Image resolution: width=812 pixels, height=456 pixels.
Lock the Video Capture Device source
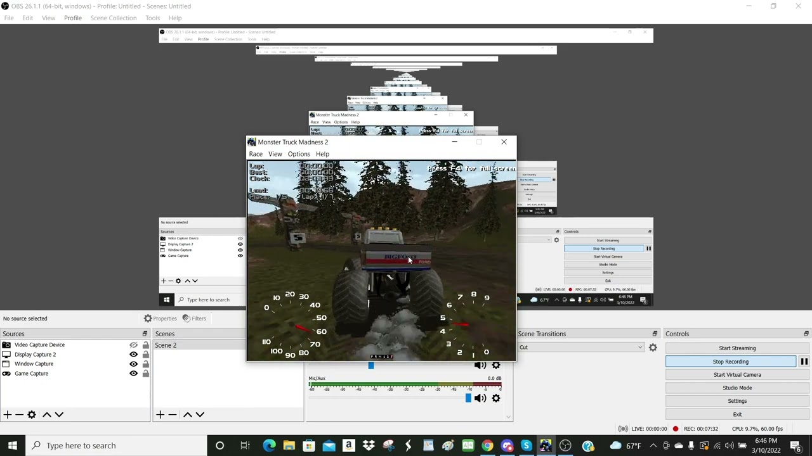click(145, 345)
